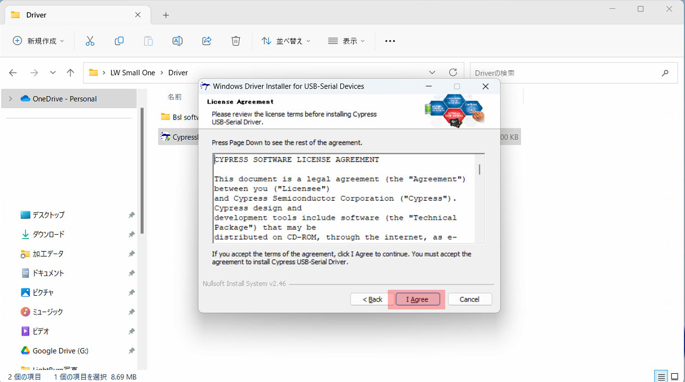Go up one folder level

point(70,73)
